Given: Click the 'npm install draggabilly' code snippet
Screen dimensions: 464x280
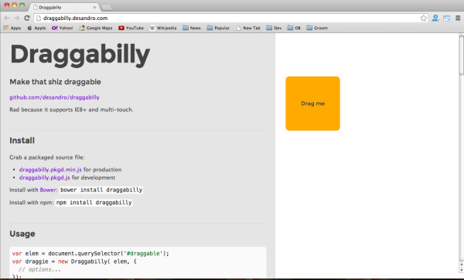Looking at the screenshot, I should point(94,203).
